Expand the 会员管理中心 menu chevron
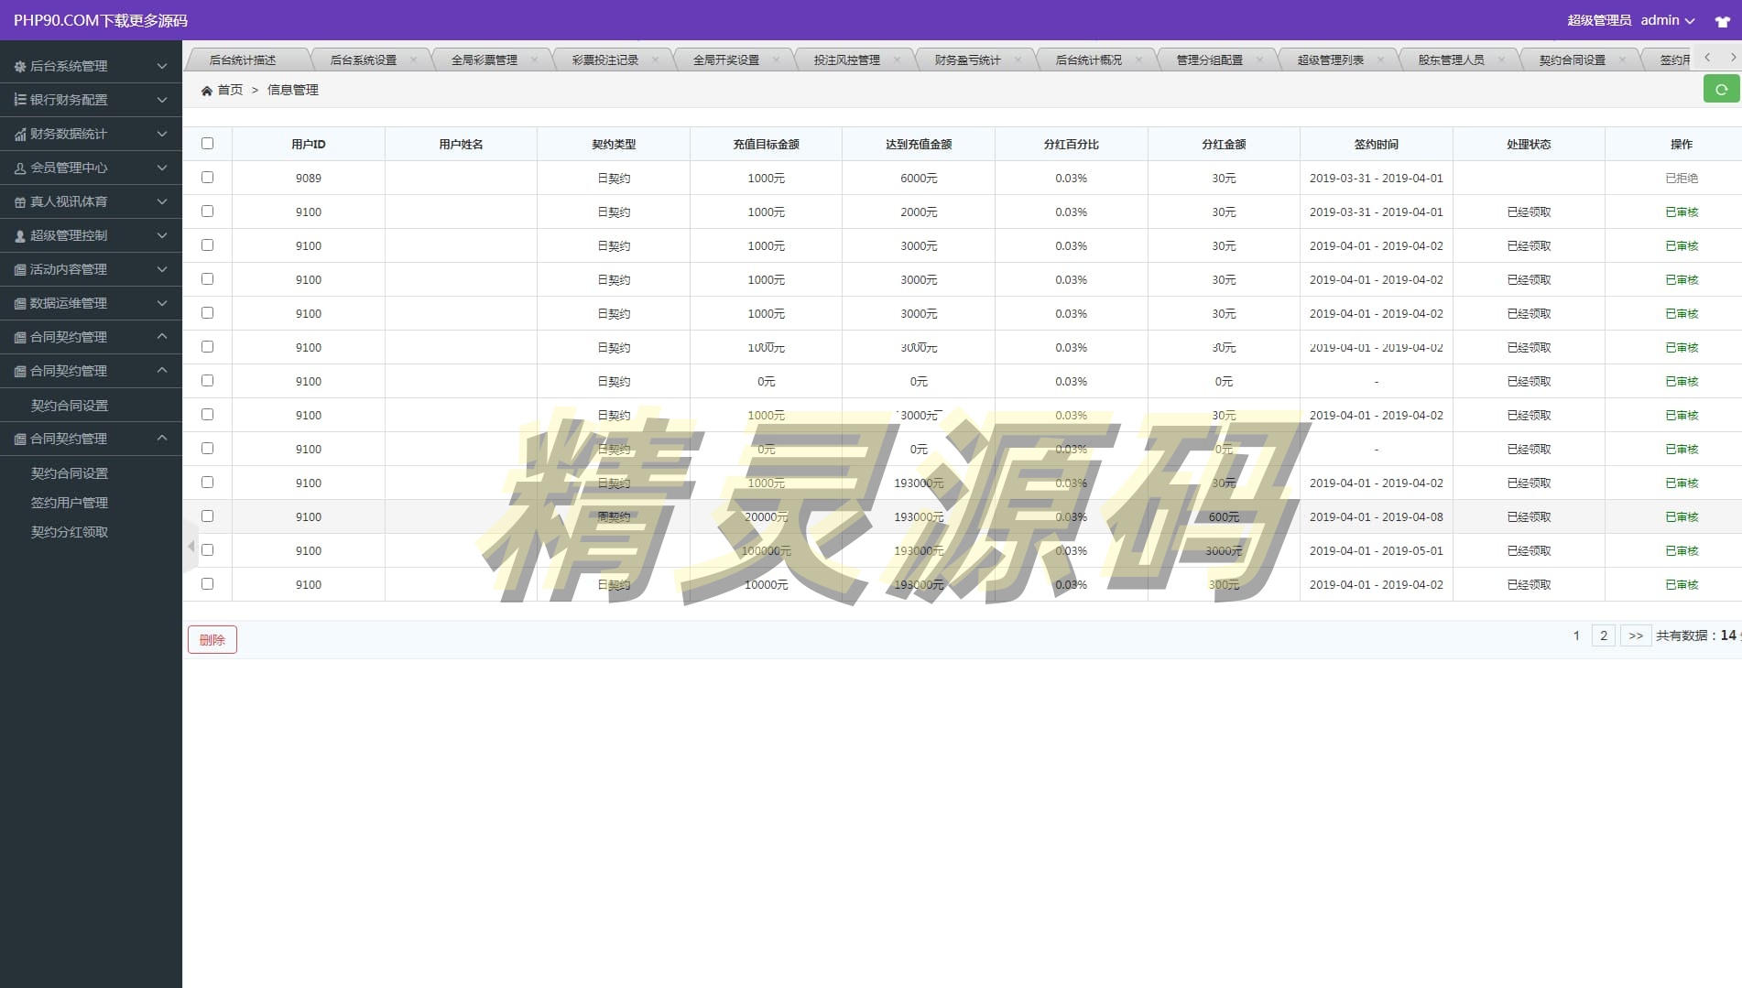Image resolution: width=1742 pixels, height=988 pixels. (162, 168)
